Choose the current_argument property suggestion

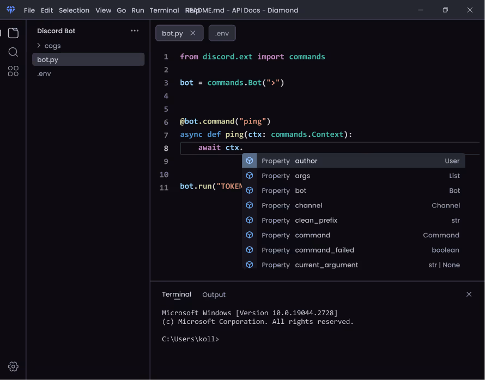(x=353, y=265)
